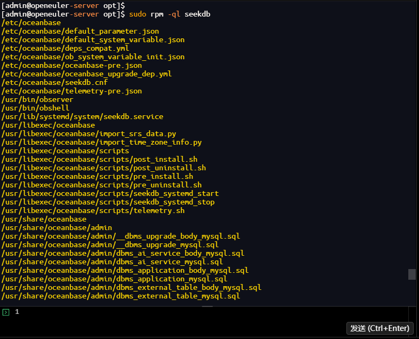419x339 pixels.
Task: Click the dbms_external_table_mysql.sql line
Action: [121, 296]
